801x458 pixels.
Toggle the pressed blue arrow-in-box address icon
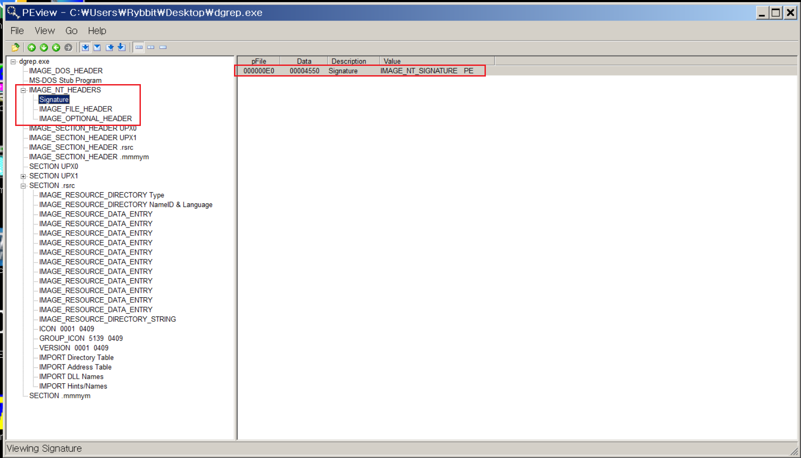pos(86,47)
